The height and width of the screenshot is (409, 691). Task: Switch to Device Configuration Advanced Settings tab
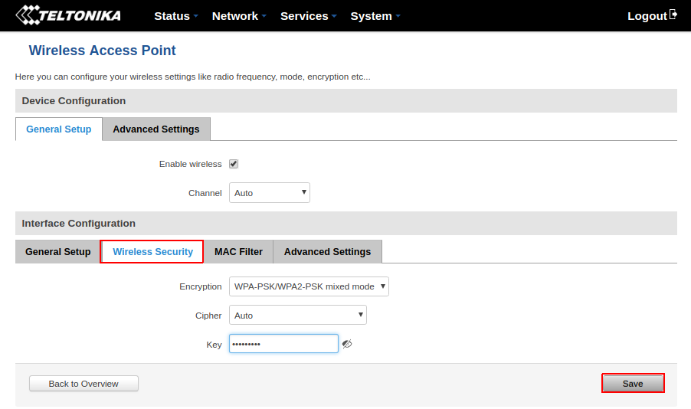coord(156,129)
